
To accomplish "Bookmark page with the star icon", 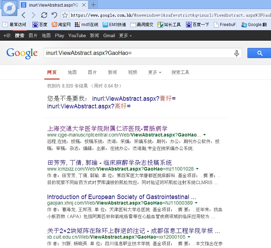I will click(65, 15).
